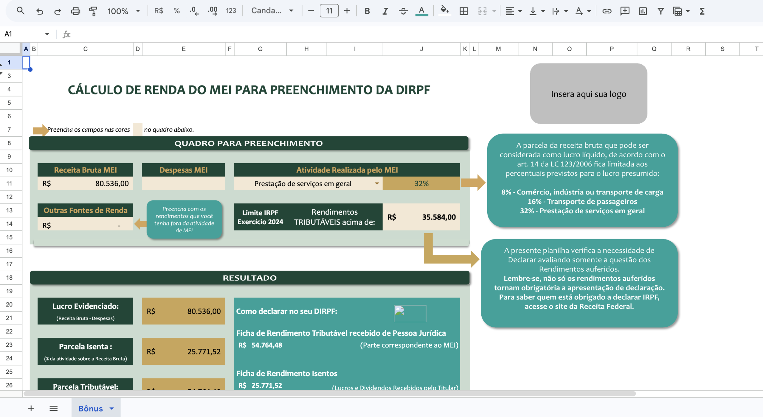The image size is (763, 417).
Task: Select the paint format roller icon
Action: click(x=93, y=11)
